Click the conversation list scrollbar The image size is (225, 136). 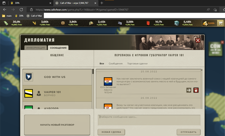click(93, 89)
